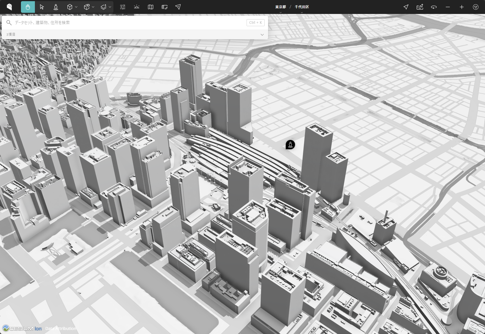The width and height of the screenshot is (485, 334).
Task: Click the search magnifier icon
Action: tap(9, 23)
